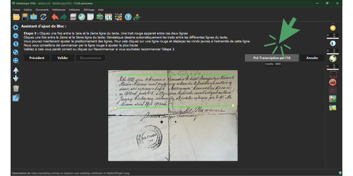
Task: Click the Annuler button
Action: [312, 58]
